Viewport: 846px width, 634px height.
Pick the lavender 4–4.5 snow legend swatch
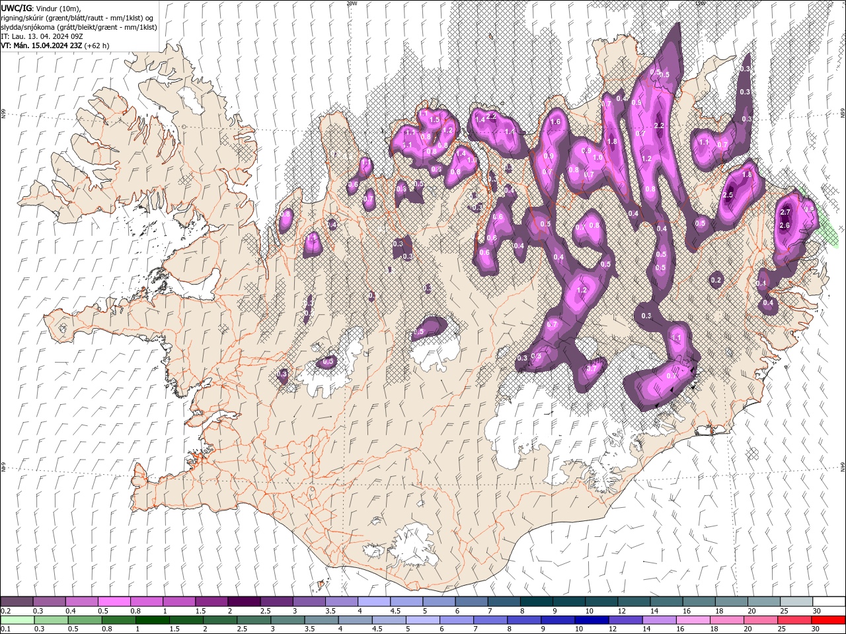(x=373, y=602)
